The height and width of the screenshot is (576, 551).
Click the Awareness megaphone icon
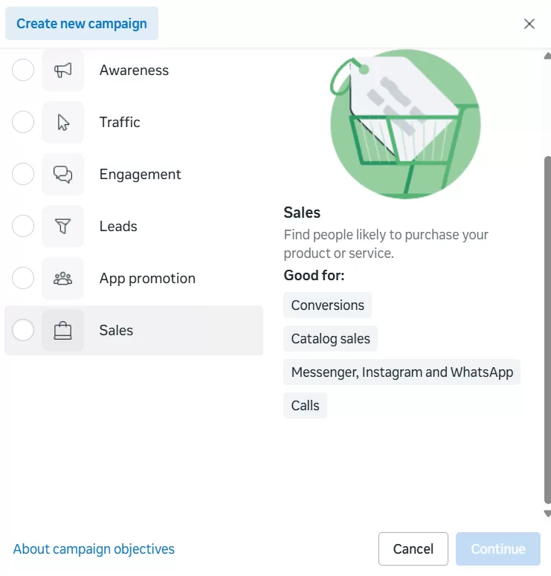click(63, 71)
